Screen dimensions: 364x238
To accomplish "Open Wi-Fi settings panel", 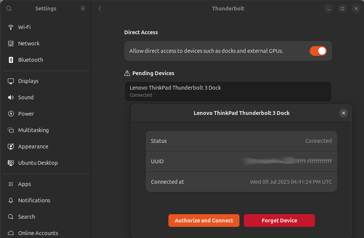I will click(x=46, y=27).
